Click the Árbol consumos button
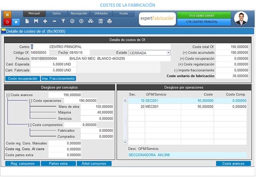This screenshot has height=177, width=256. coord(94,163)
